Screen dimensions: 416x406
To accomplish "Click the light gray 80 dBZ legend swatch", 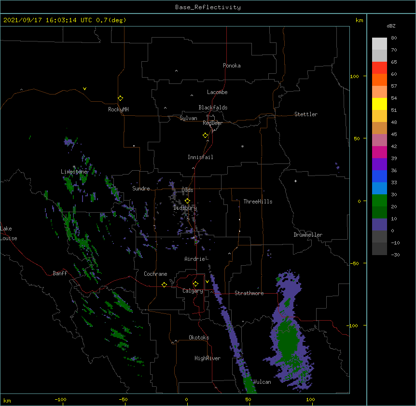I will click(379, 44).
